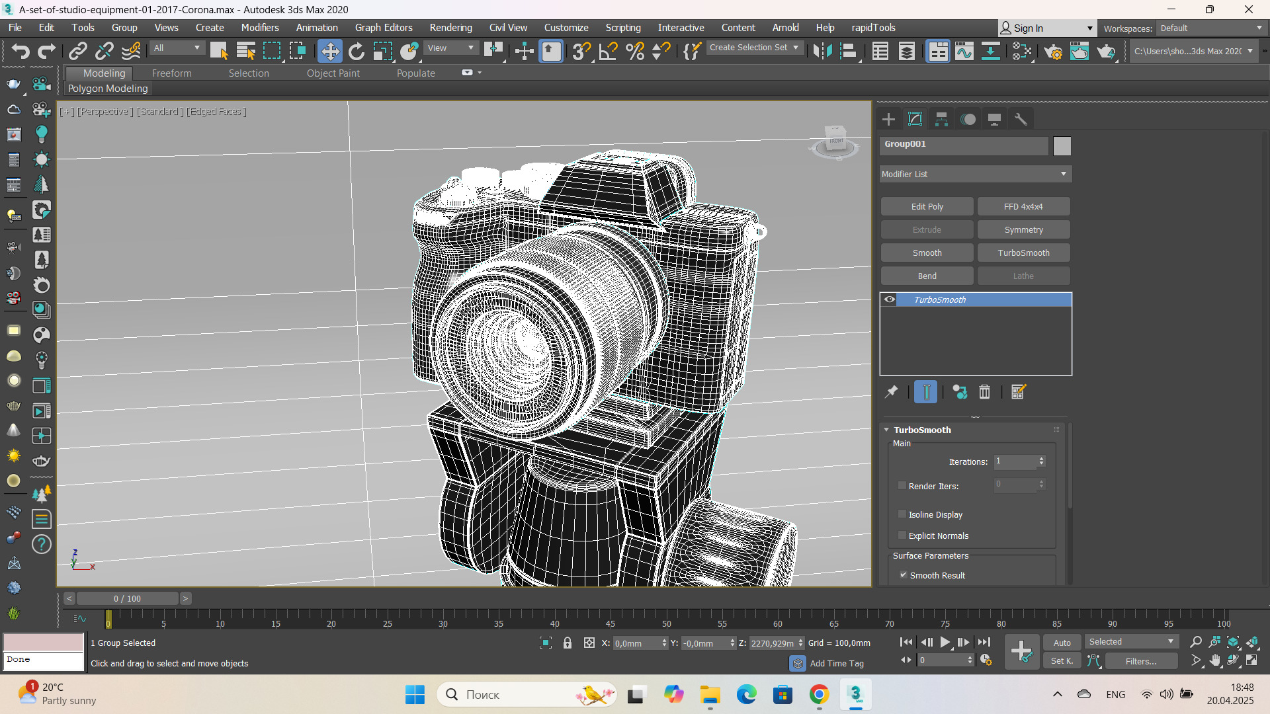
Task: Toggle TurboSmooth modifier eye visibility
Action: (x=890, y=299)
